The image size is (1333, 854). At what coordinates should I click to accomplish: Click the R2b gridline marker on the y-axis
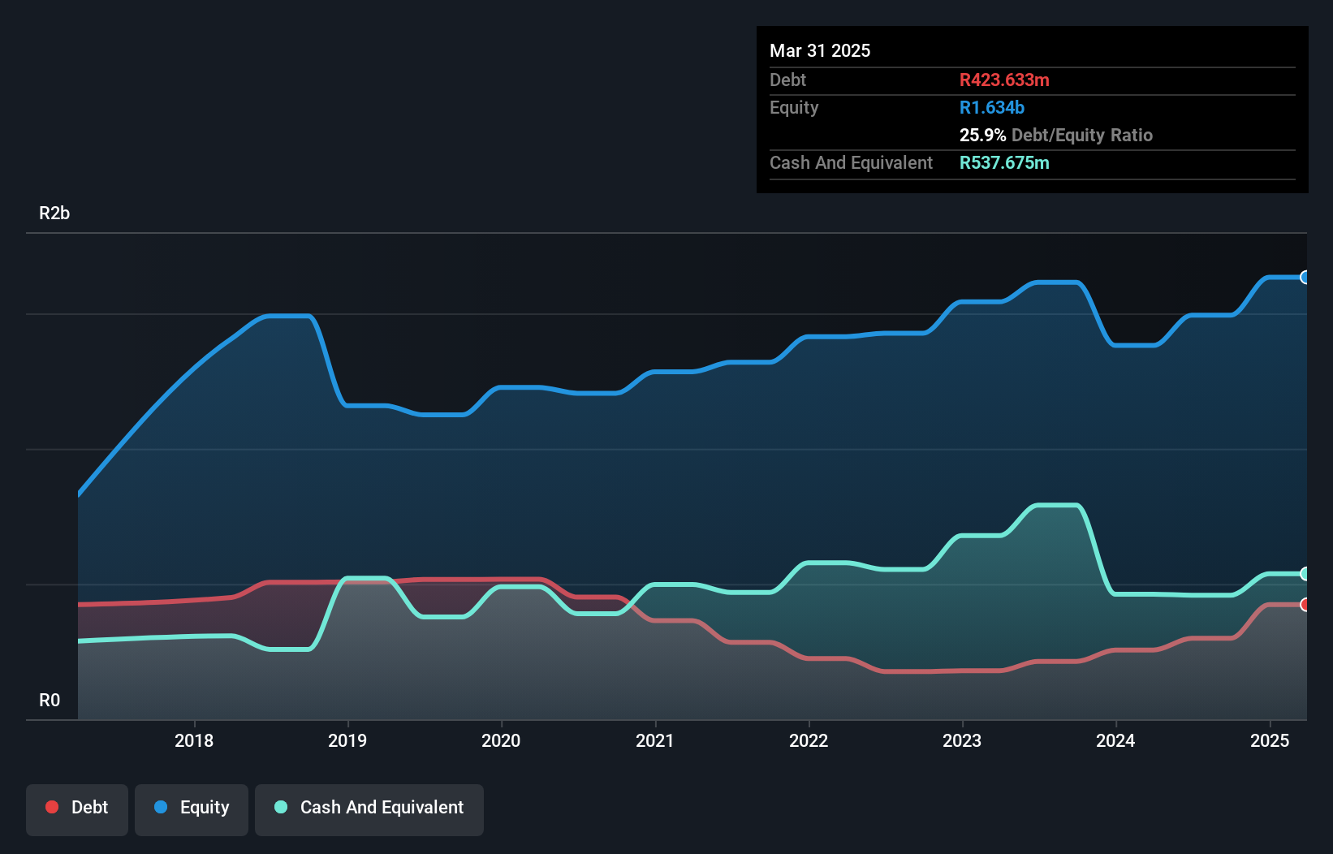[54, 213]
